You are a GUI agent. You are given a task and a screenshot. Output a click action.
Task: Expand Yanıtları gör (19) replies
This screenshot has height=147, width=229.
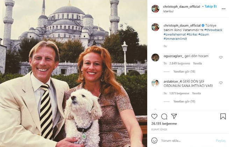point(184,101)
